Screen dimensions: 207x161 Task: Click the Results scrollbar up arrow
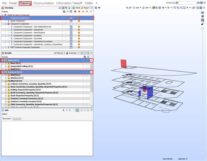point(92,60)
